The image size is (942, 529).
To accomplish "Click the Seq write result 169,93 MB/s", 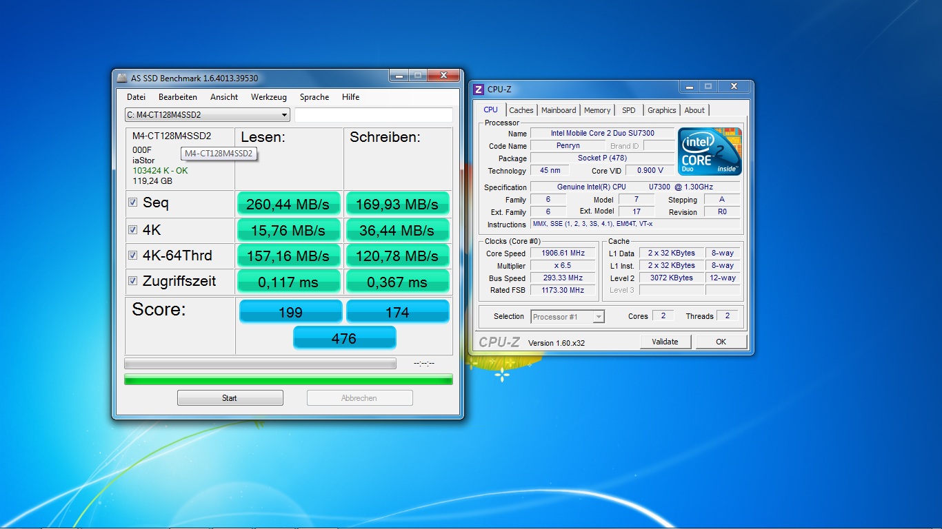I will tap(397, 204).
